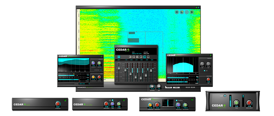Click the frequency knob on debuzz panel
This screenshot has width=274, height=116.
click(178, 105)
